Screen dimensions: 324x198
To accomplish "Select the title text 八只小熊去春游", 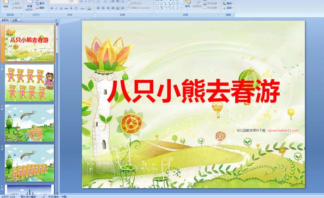I will click(x=193, y=91).
